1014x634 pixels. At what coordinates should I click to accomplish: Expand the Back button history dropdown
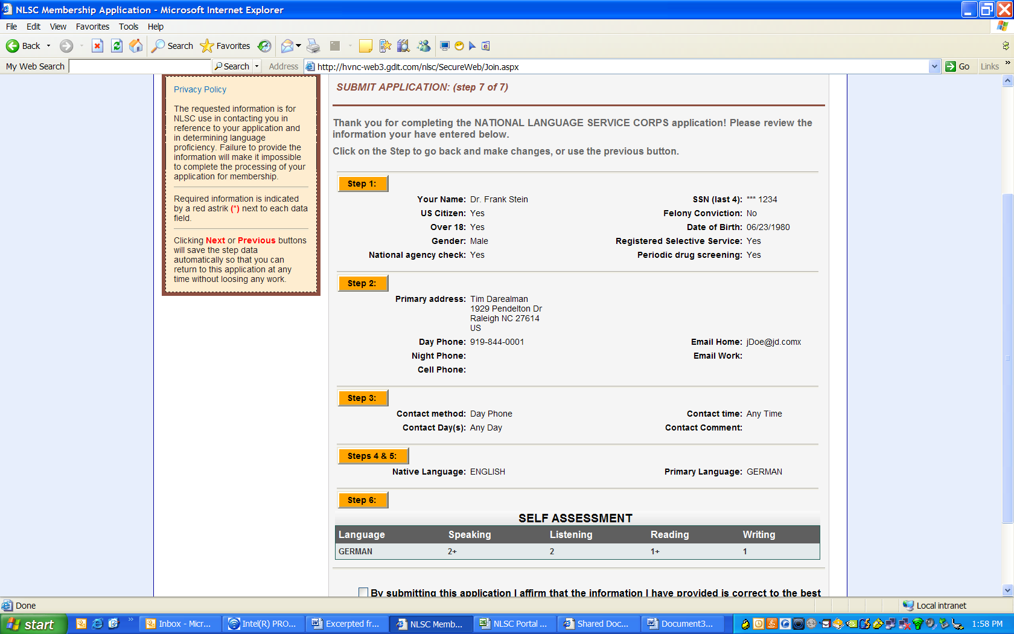coord(49,46)
